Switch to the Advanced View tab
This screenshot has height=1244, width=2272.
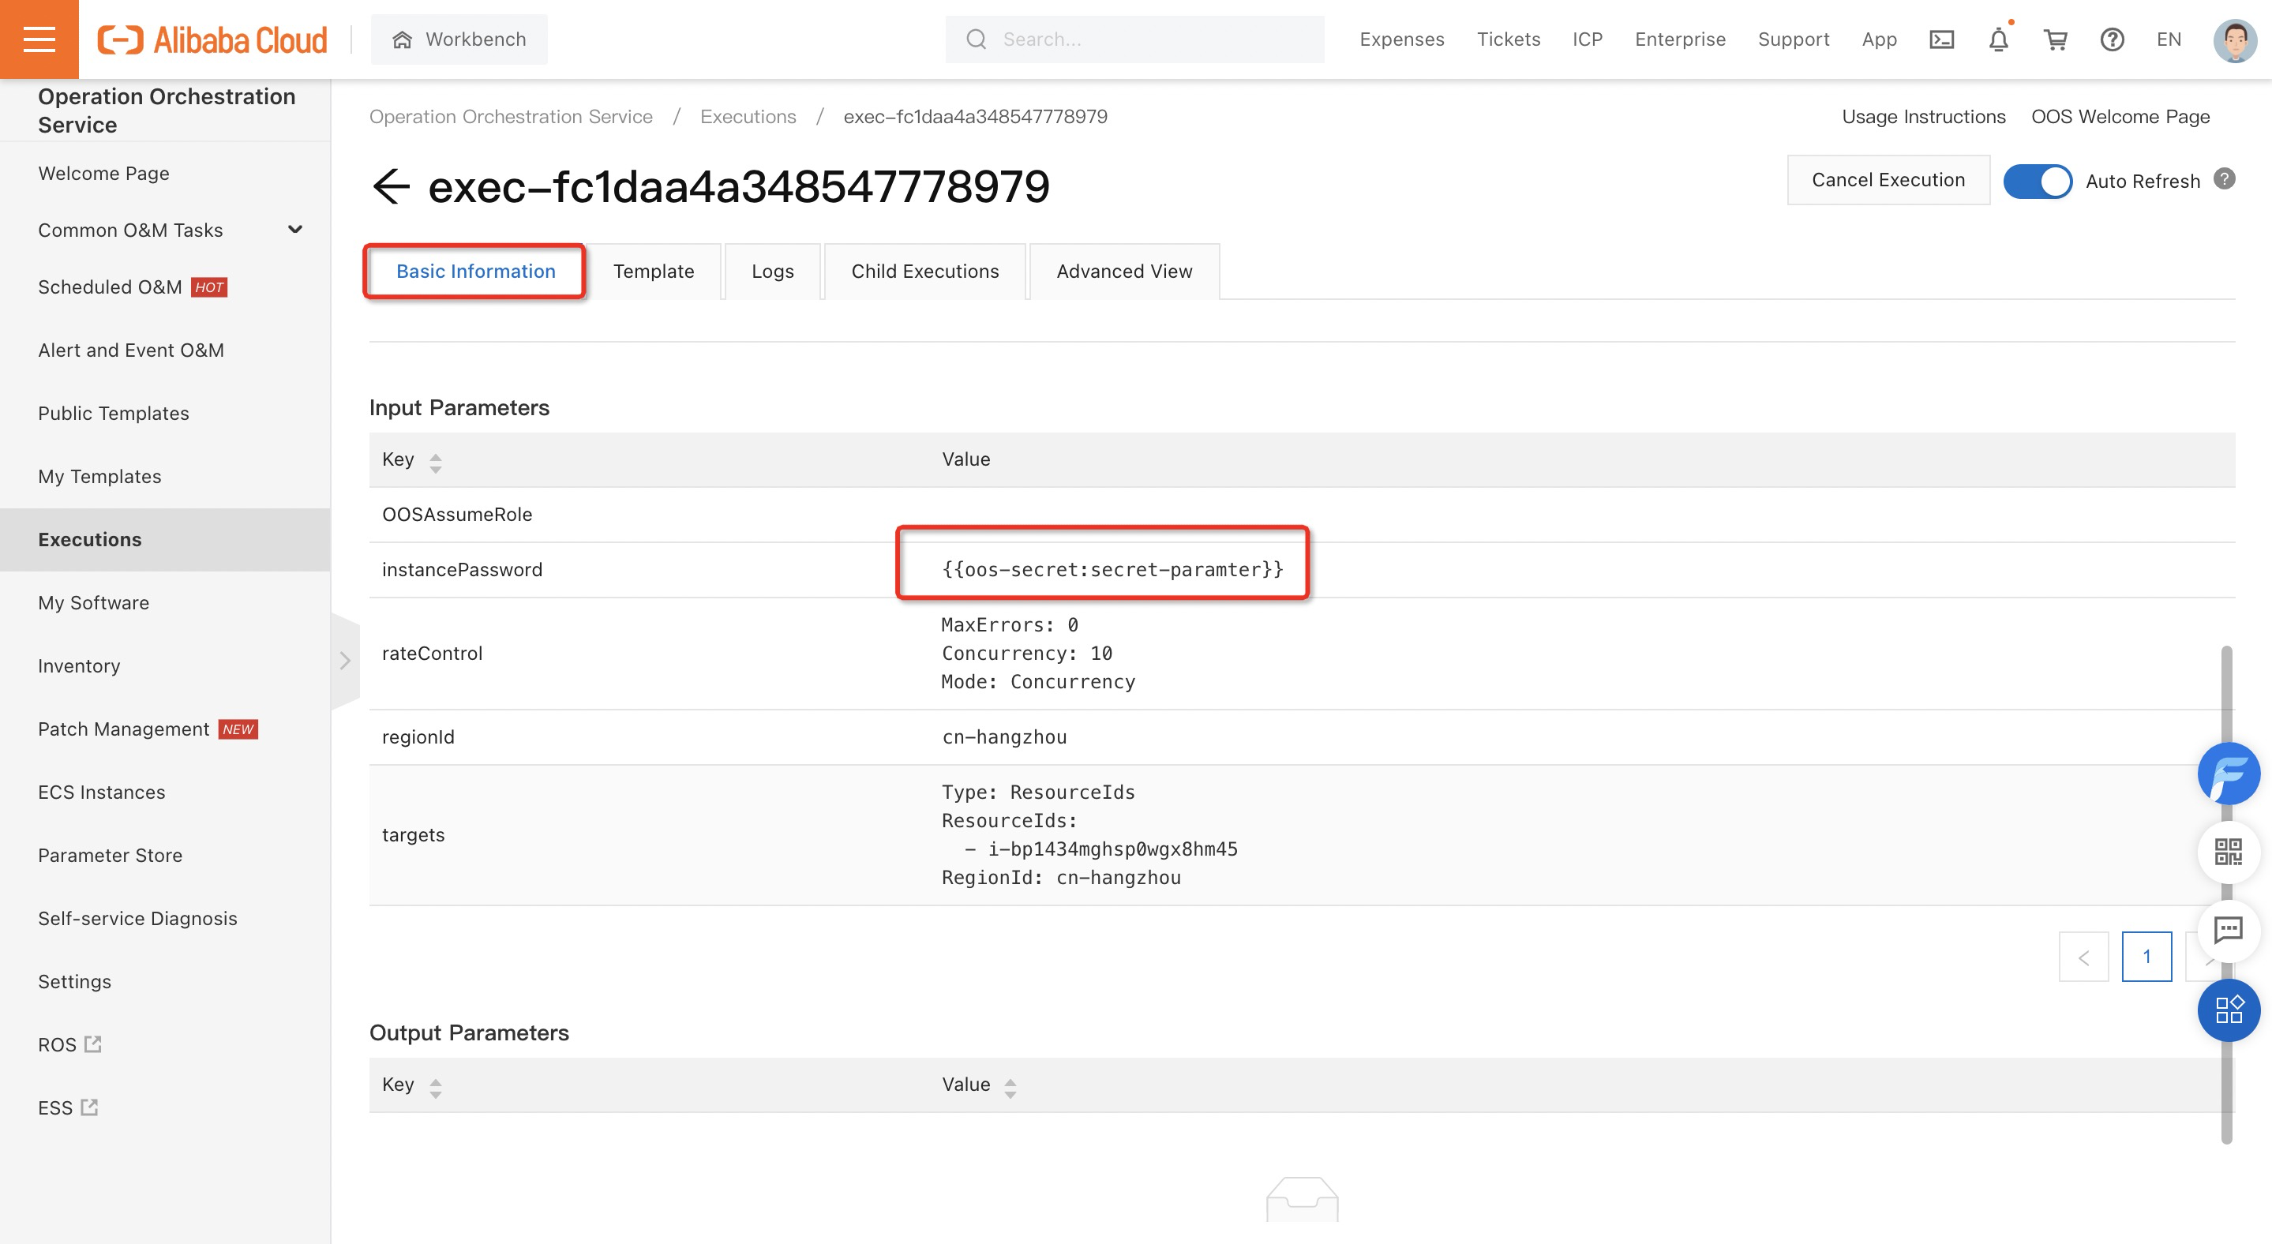click(x=1123, y=272)
